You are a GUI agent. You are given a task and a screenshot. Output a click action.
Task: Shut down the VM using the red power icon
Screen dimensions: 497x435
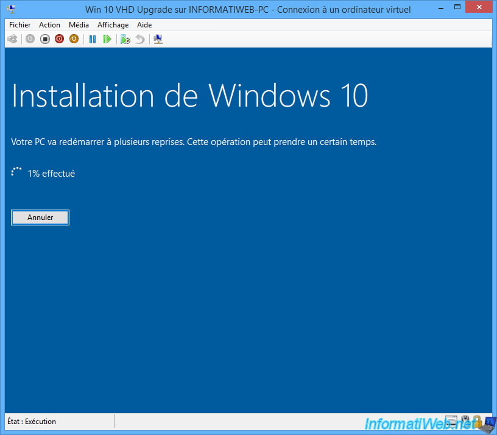[x=60, y=39]
